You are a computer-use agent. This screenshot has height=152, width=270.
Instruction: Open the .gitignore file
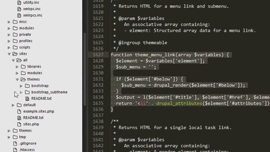click(x=28, y=143)
